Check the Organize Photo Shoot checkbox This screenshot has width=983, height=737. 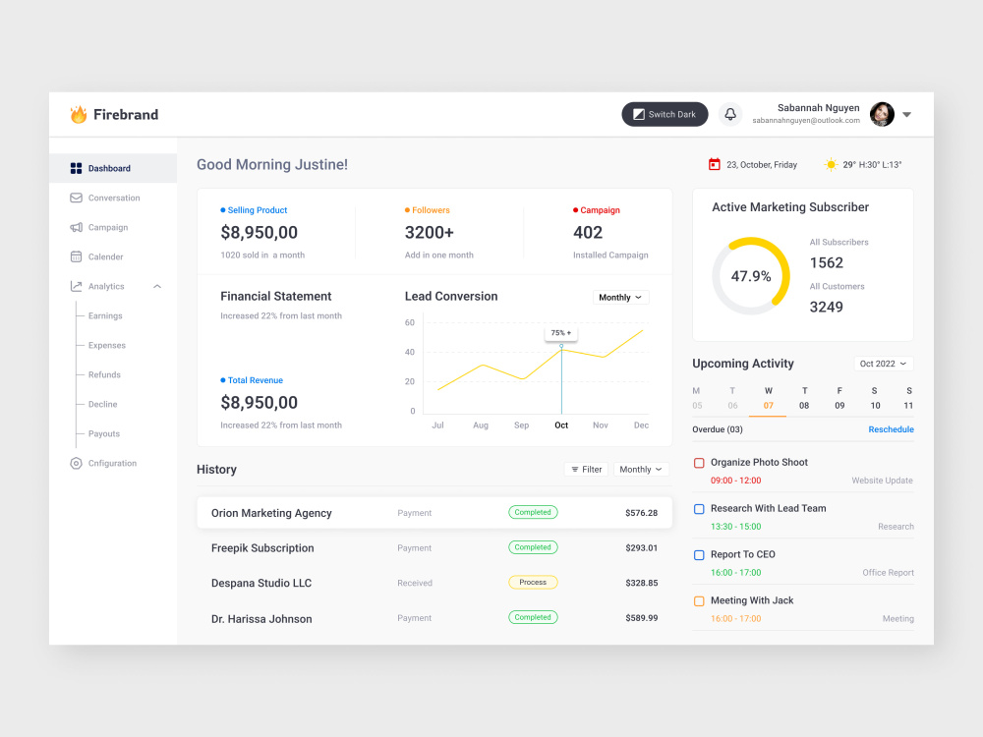tap(699, 463)
